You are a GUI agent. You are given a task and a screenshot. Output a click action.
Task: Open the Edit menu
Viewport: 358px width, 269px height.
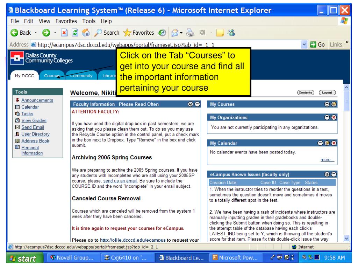(x=29, y=21)
